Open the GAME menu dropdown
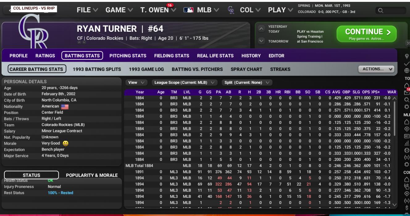Screen dimensions: 410x216 click(119, 10)
